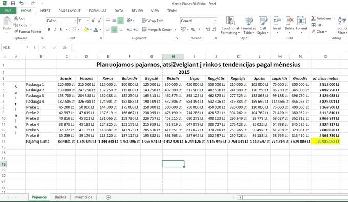The height and width of the screenshot is (202, 348).
Task: Open the FILE tab
Action: [x=8, y=11]
